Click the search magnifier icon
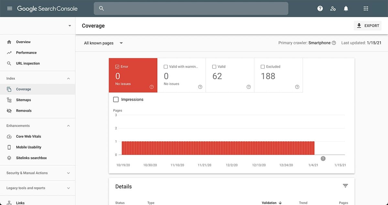The height and width of the screenshot is (205, 388). click(102, 8)
